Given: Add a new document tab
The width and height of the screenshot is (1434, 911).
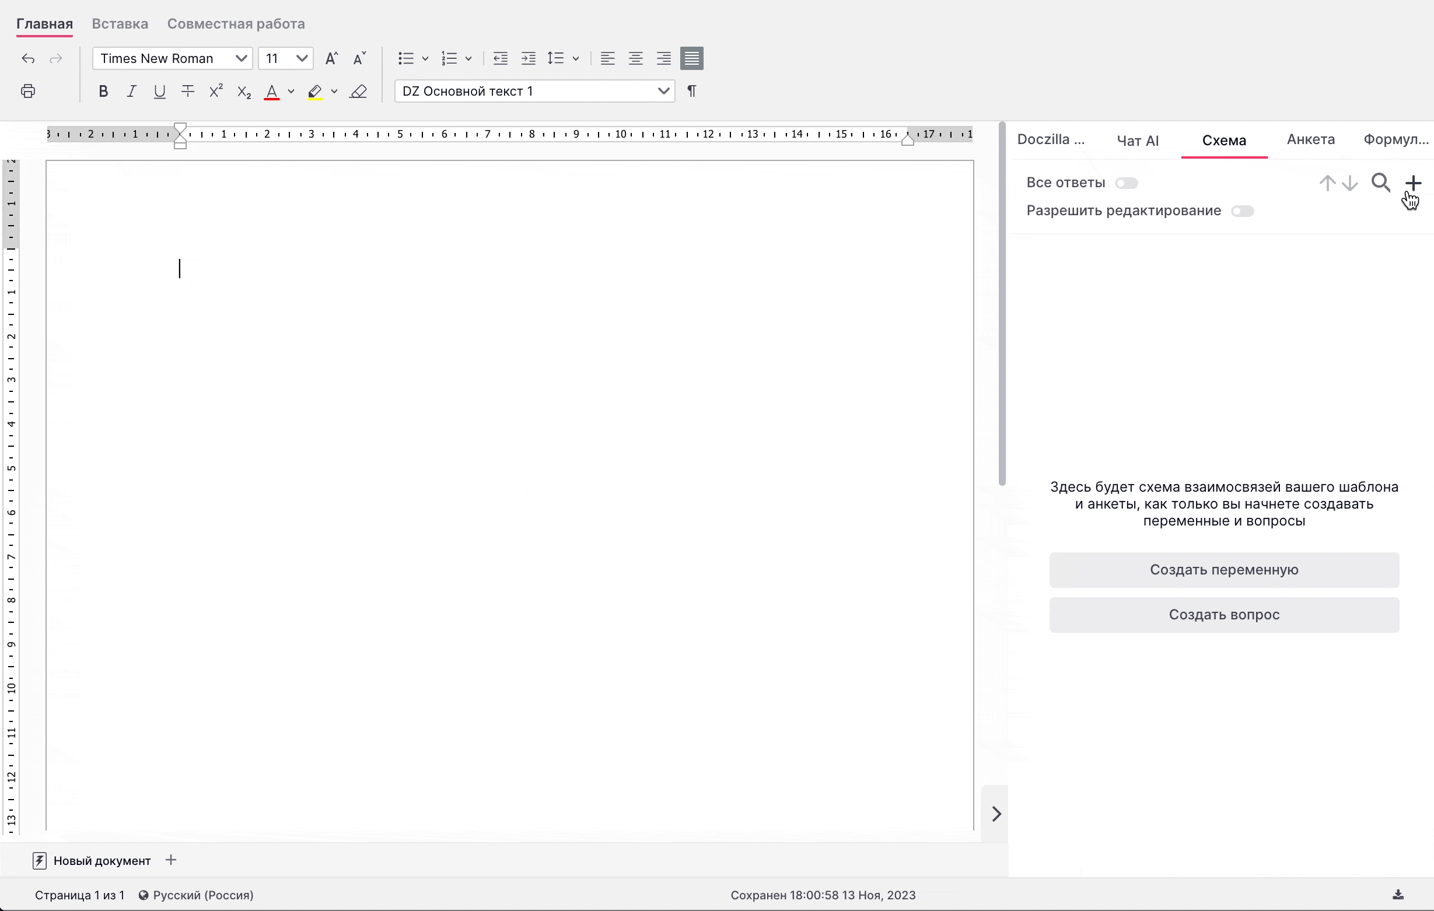Looking at the screenshot, I should click(x=171, y=860).
